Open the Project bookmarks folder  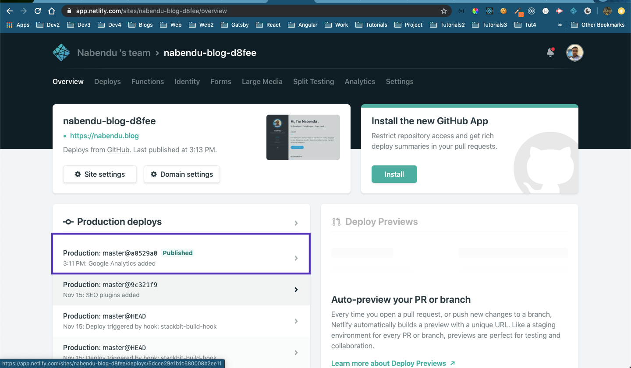408,25
